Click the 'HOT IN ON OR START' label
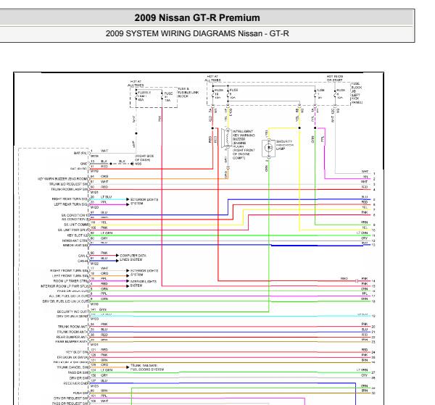 [335, 78]
